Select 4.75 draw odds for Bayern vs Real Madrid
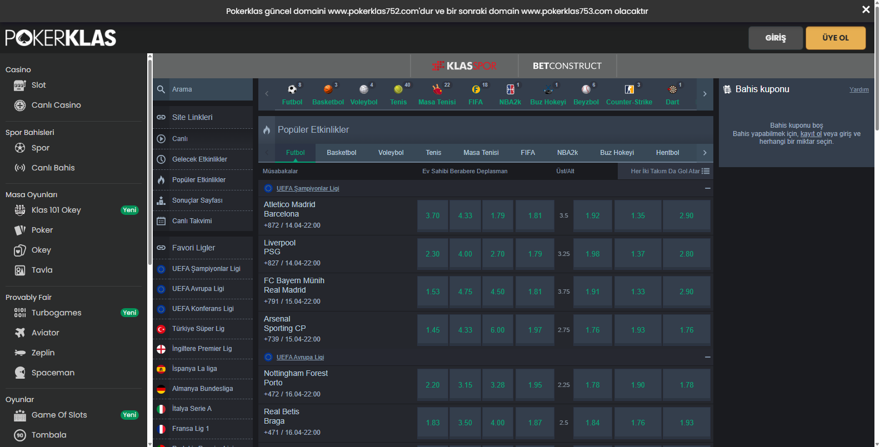 tap(465, 292)
